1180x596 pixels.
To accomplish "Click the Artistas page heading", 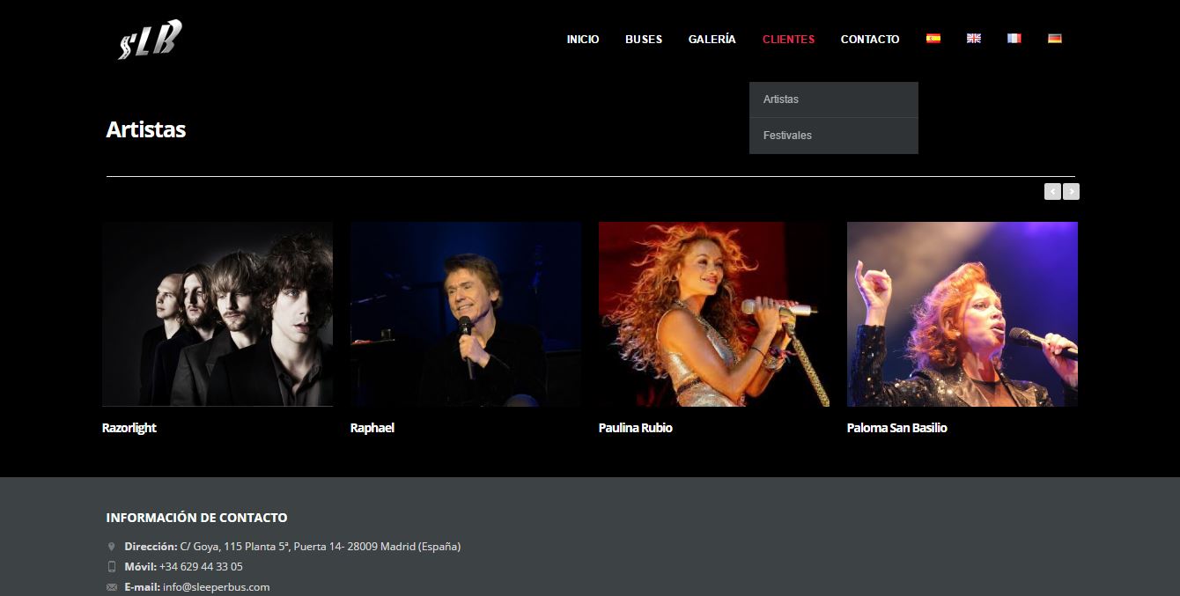I will click(x=146, y=129).
